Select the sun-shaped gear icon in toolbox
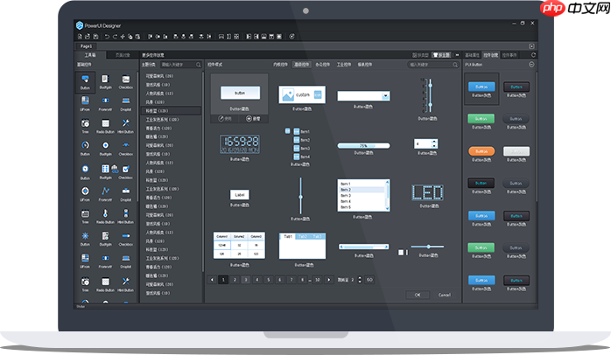This screenshot has height=355, width=611. coord(85,238)
